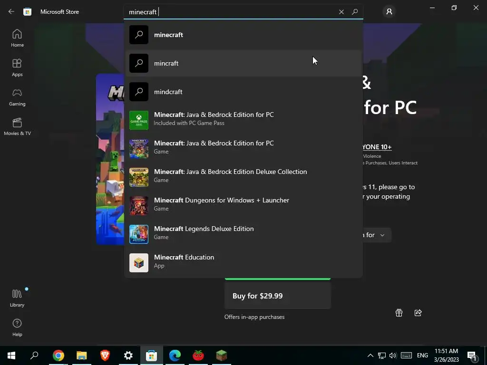This screenshot has height=365, width=487.
Task: Open the tomato app in taskbar
Action: tap(198, 355)
